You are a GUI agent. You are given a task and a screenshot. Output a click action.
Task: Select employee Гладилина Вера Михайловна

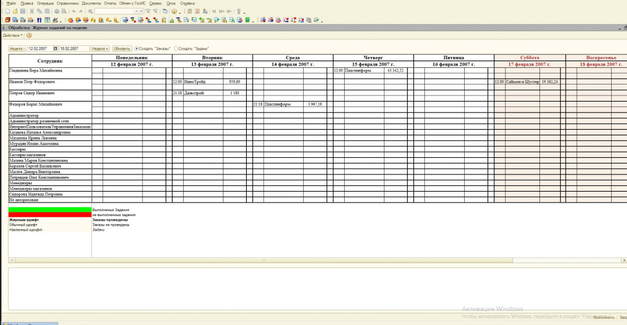(50, 73)
